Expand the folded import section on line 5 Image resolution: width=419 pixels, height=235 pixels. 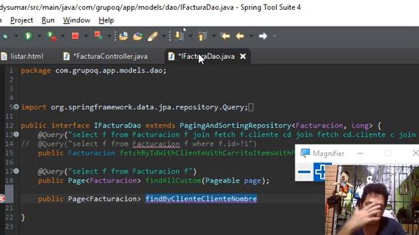(16, 107)
